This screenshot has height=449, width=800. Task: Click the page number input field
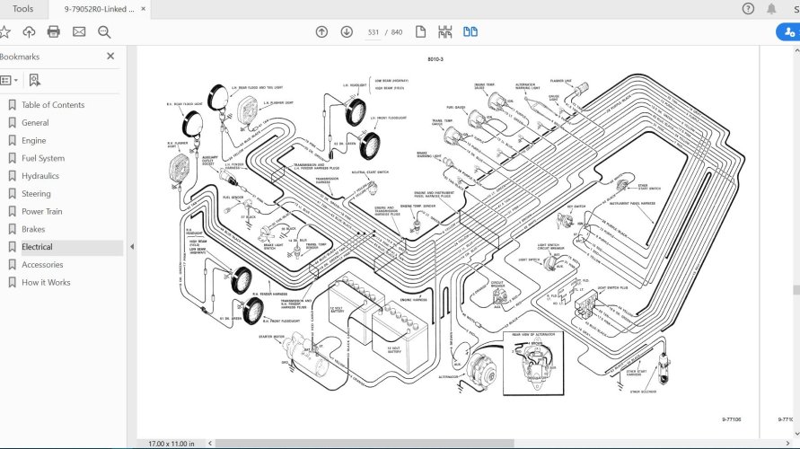374,32
